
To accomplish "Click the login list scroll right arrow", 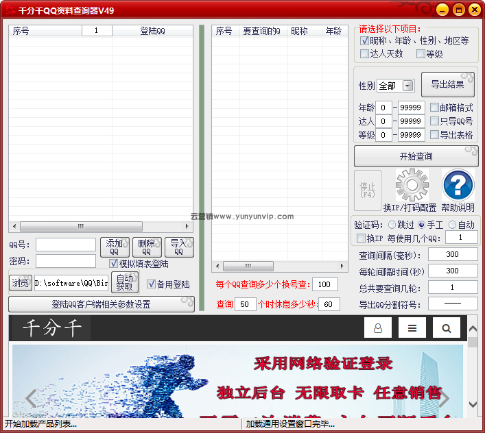I will point(187,226).
